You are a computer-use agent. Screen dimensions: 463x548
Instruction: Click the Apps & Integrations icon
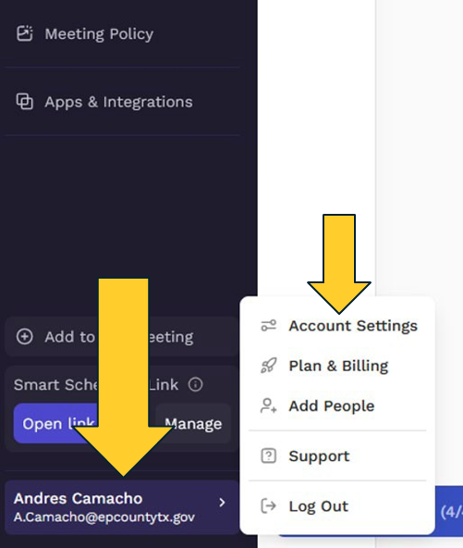point(25,101)
